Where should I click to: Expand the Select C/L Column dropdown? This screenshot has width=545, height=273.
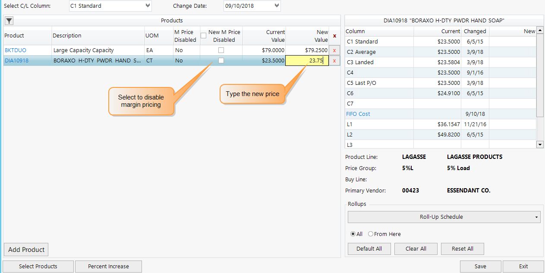point(110,6)
